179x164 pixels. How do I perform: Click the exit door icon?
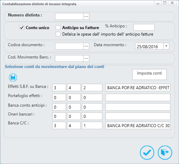tap(165, 153)
